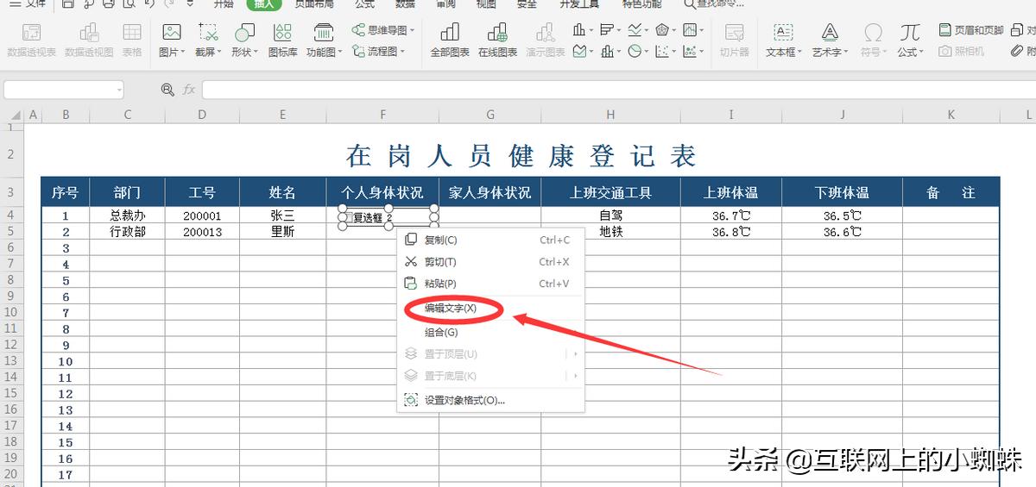Open 页眉和页脚 header and footer
1036x487 pixels.
(971, 30)
